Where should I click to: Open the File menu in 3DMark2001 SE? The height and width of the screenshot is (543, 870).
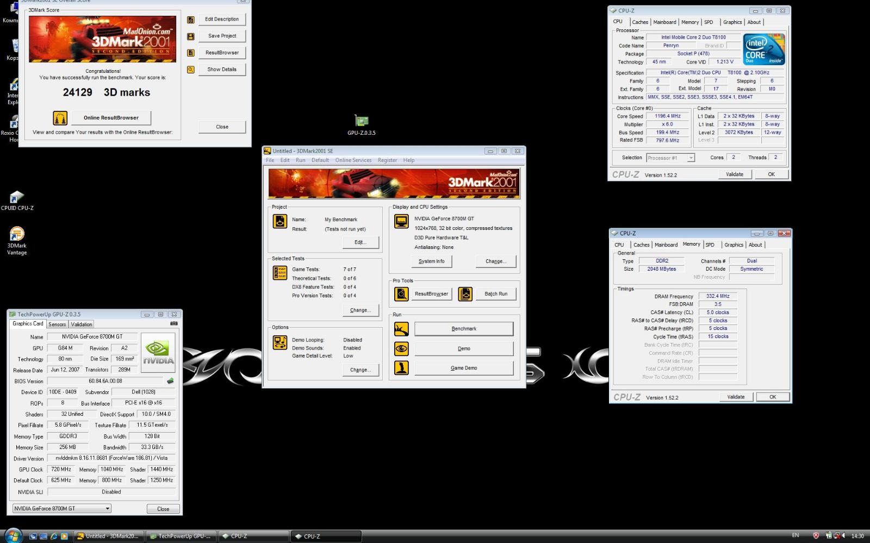[x=270, y=160]
